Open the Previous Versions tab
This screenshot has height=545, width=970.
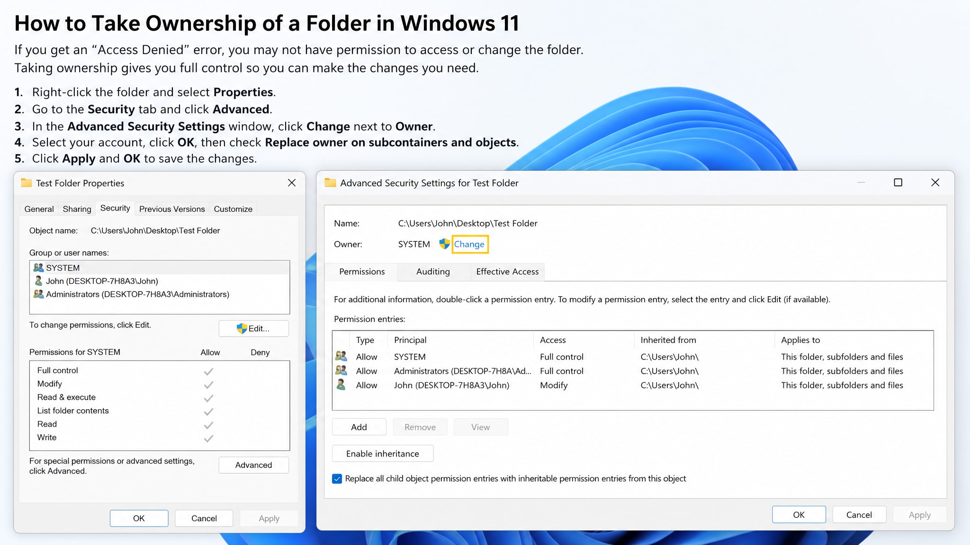click(x=172, y=209)
